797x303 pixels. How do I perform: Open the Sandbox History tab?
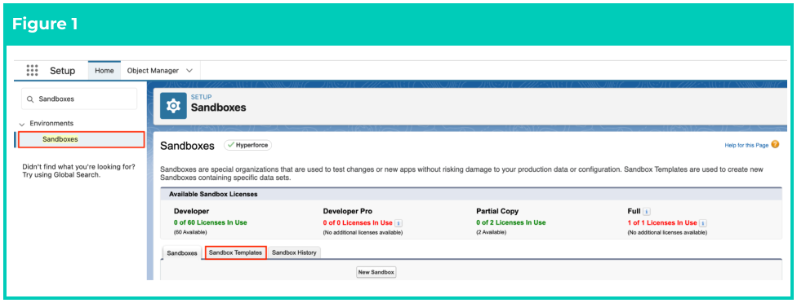[x=294, y=253]
